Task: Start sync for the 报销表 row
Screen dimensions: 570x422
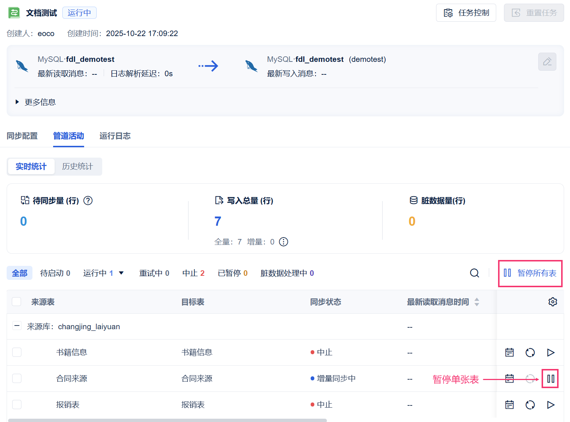Action: pyautogui.click(x=551, y=405)
